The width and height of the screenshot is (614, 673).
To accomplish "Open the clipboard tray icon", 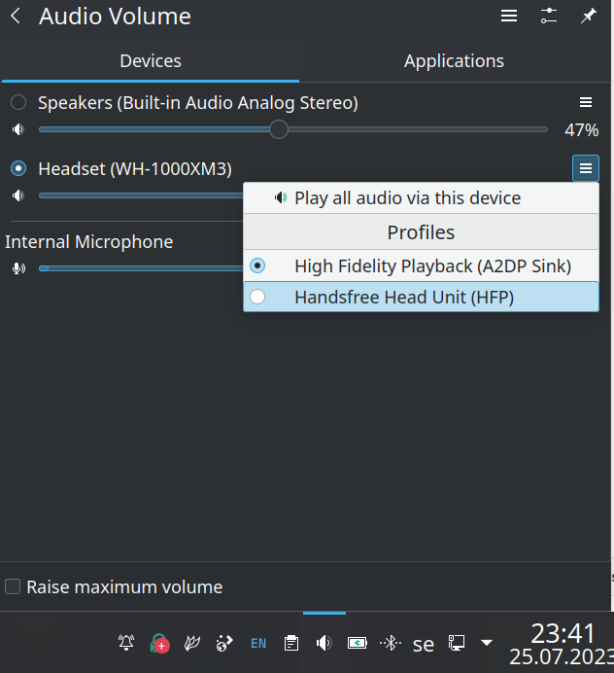I will 291,643.
